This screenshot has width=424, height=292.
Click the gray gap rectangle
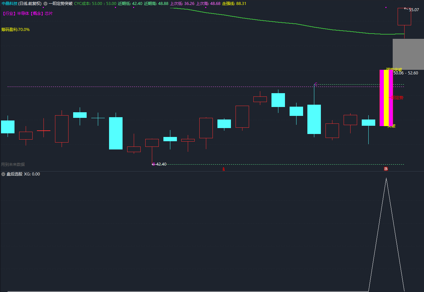(x=408, y=54)
